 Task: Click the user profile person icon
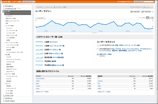click(98, 46)
